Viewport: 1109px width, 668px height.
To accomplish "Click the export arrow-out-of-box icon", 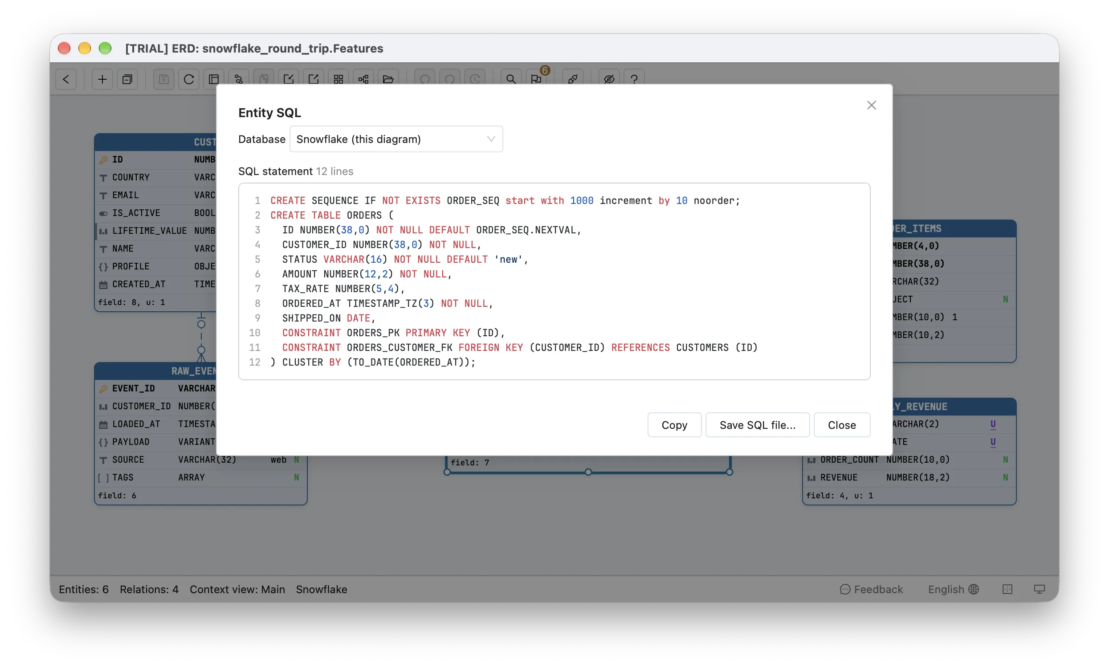I will point(314,79).
